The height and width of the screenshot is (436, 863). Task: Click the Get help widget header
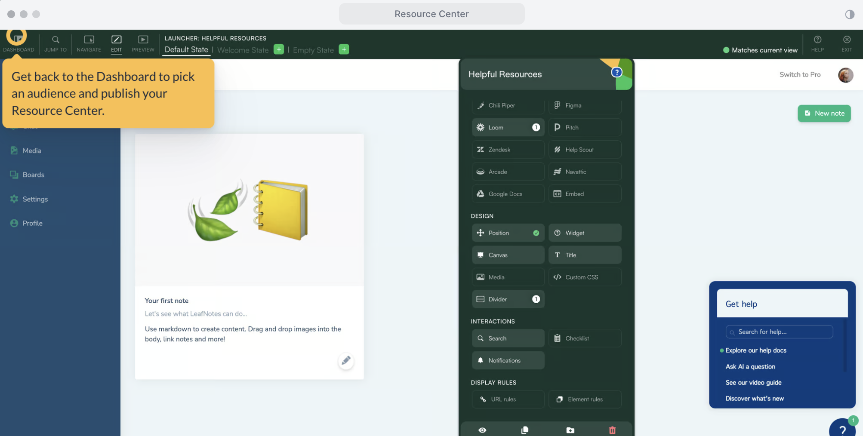coord(782,304)
